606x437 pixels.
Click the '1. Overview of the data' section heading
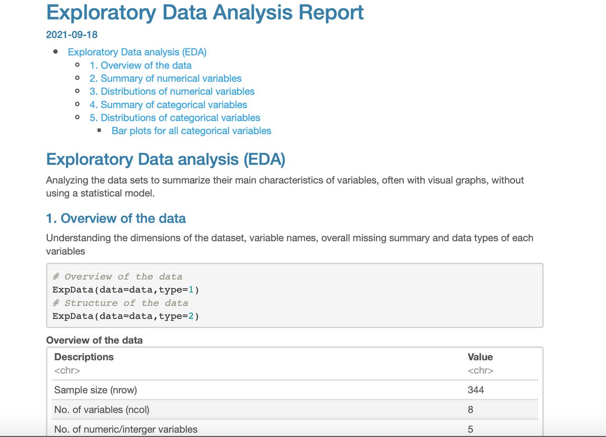(x=116, y=219)
